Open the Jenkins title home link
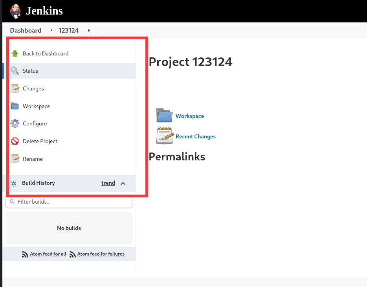Image resolution: width=367 pixels, height=287 pixels. tap(44, 11)
